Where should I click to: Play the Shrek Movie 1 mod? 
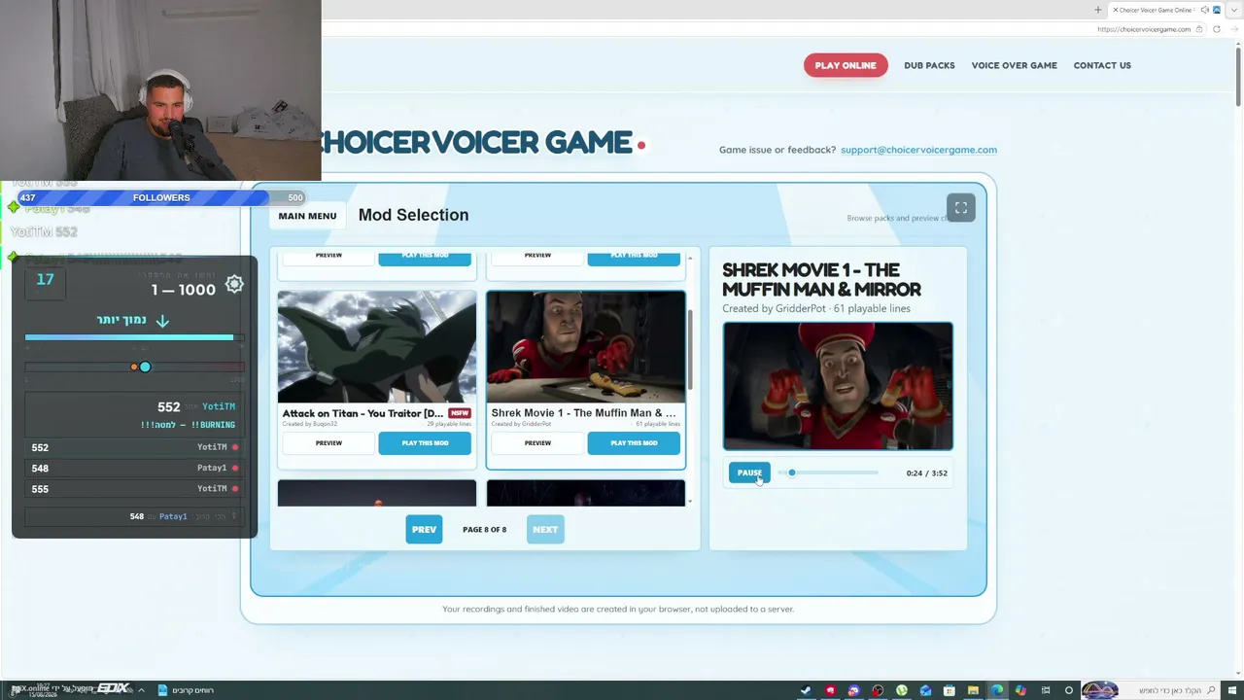coord(634,443)
